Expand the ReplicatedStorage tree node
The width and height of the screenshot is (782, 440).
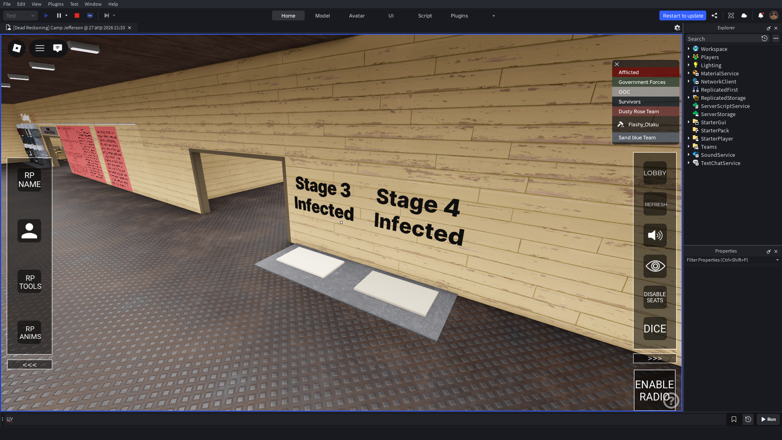(x=689, y=97)
